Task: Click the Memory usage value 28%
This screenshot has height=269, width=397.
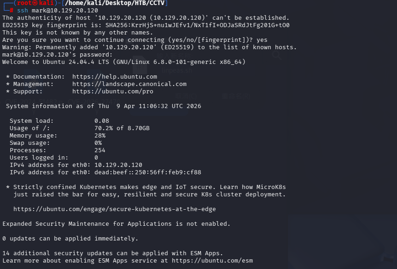Action: (x=100, y=136)
